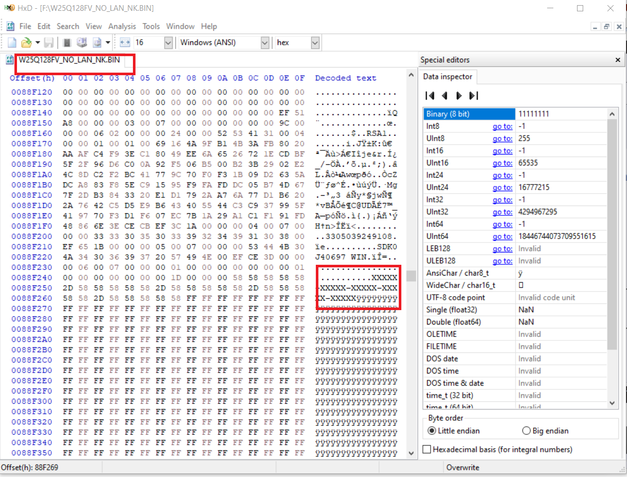This screenshot has width=627, height=477.
Task: Click the hex editor vertical scrollbar thumb
Action: click(411, 276)
